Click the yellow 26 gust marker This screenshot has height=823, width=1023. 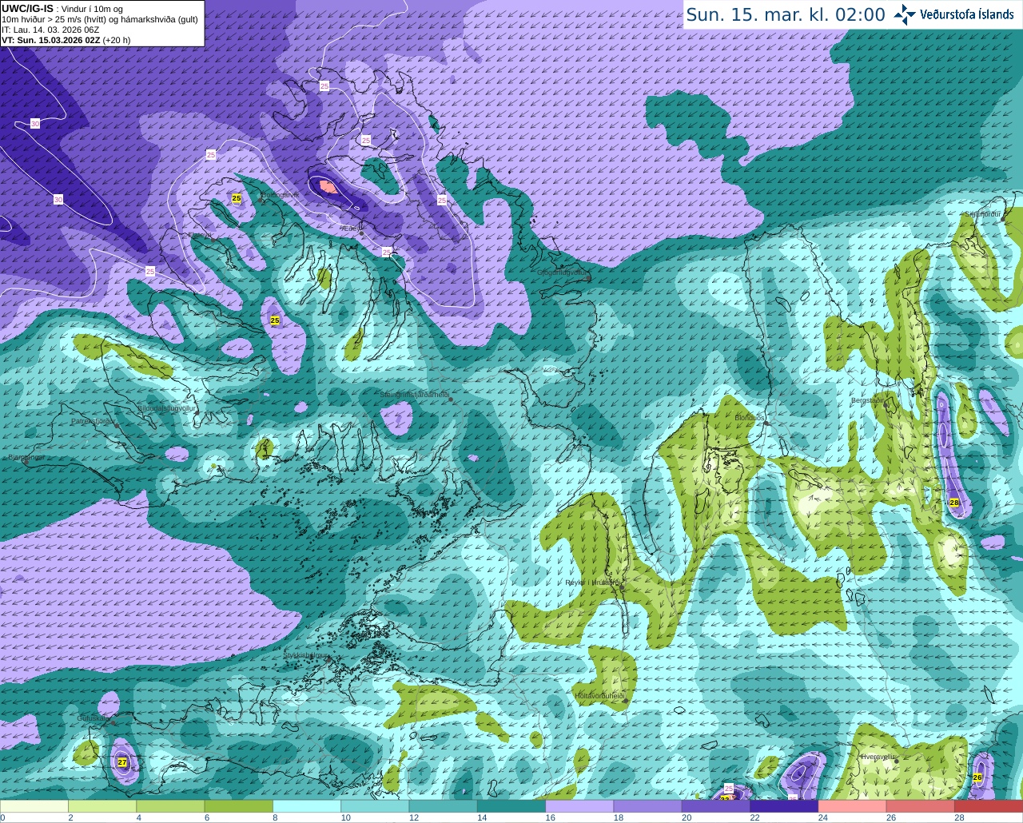click(x=978, y=777)
